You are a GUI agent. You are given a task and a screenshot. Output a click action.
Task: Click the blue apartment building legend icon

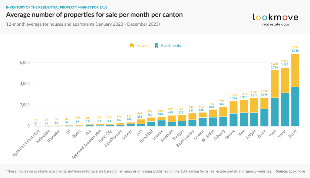(x=157, y=46)
